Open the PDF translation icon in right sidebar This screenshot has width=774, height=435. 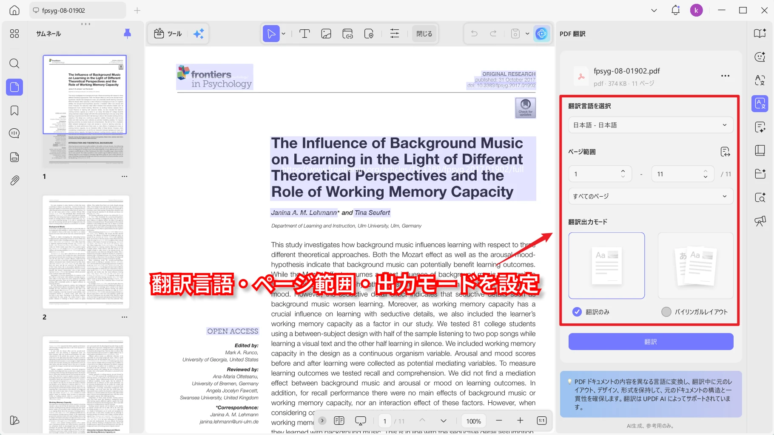760,103
